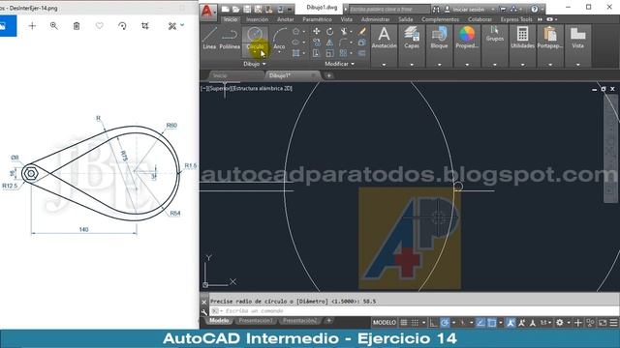This screenshot has height=348, width=620.
Task: Expand the Dibujo panel dropdown
Action: coord(254,64)
